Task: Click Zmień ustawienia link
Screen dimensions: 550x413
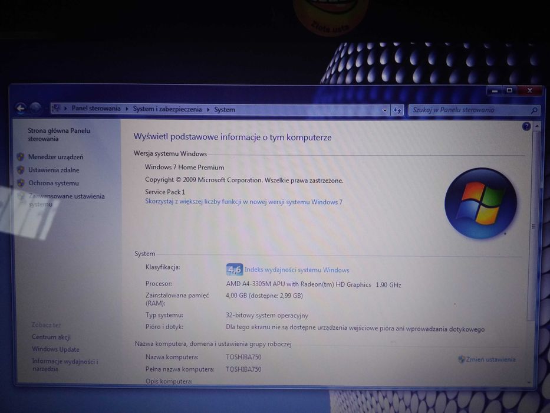Action: point(490,359)
